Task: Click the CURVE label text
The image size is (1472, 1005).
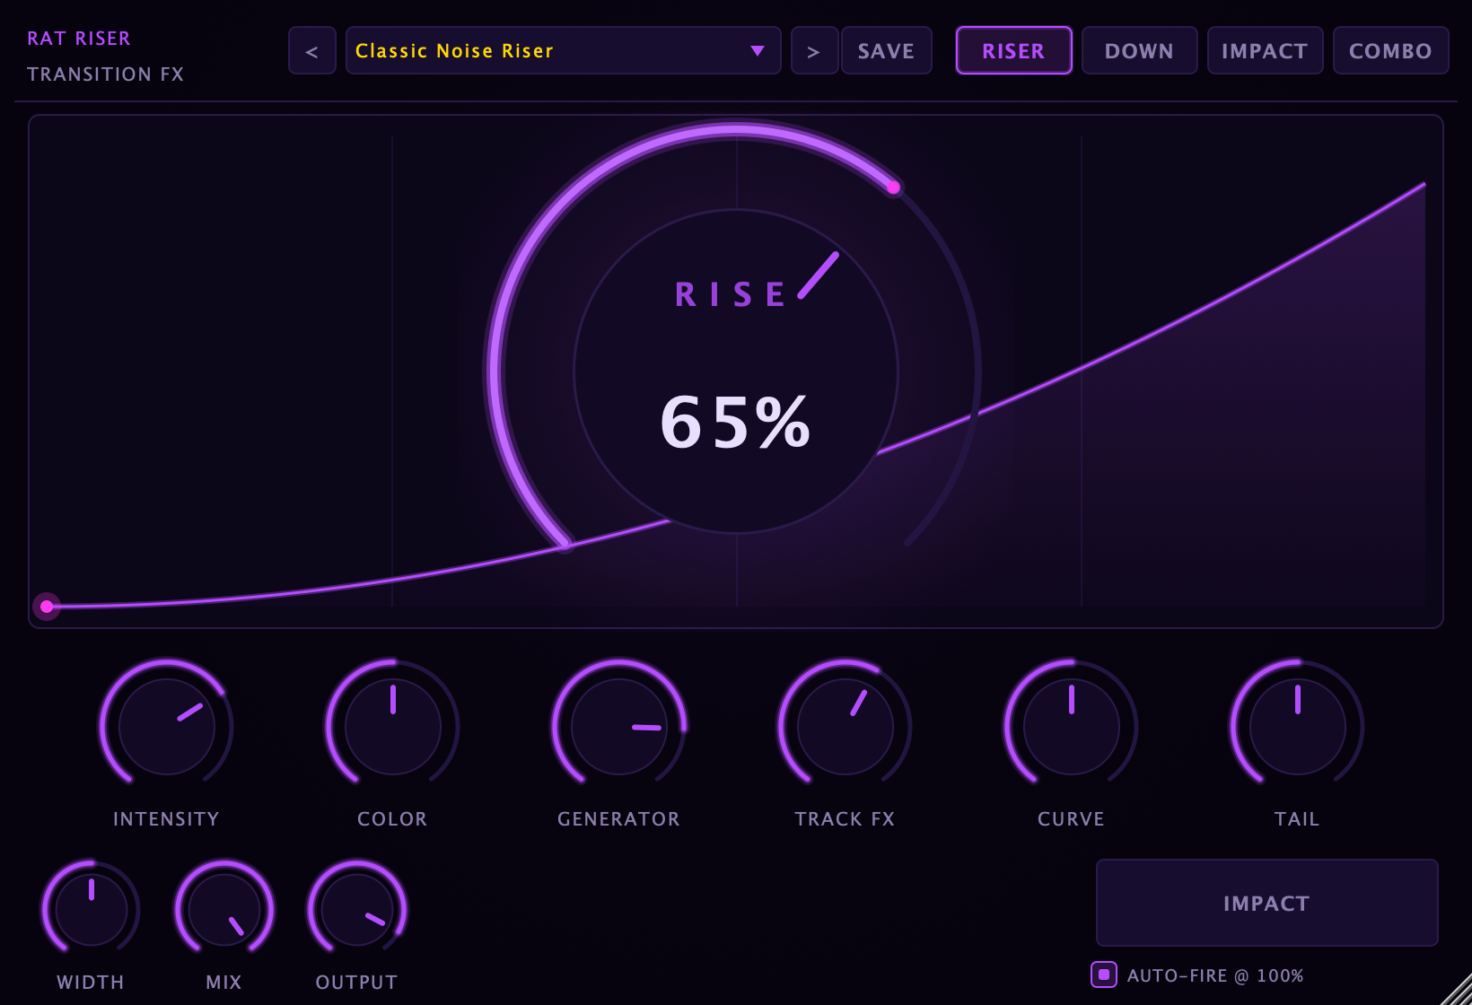Action: click(x=1071, y=819)
